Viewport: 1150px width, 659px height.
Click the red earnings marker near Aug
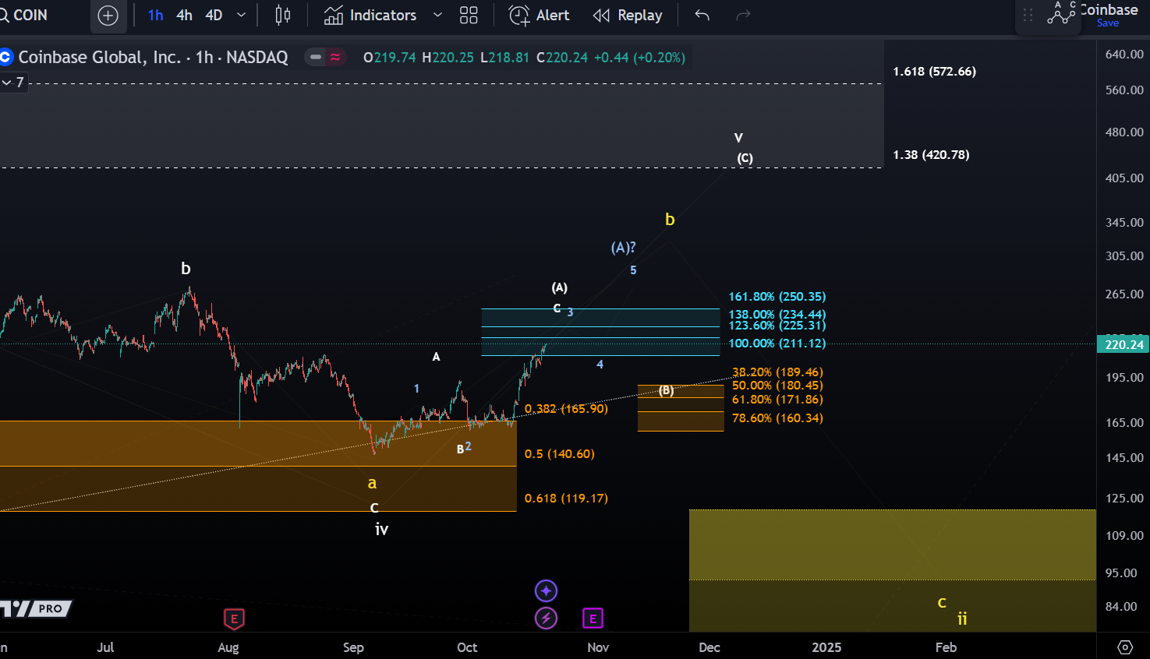click(234, 619)
